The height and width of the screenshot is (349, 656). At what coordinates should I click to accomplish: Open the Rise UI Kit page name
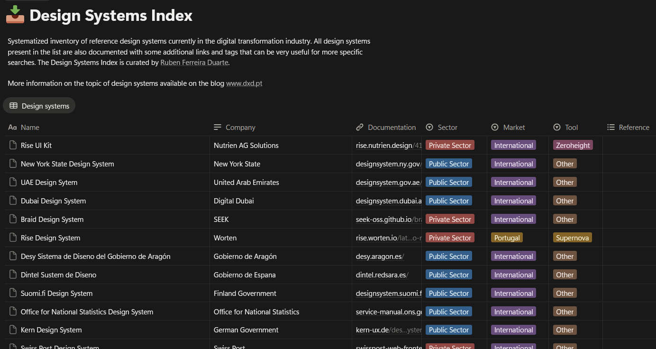pyautogui.click(x=36, y=145)
